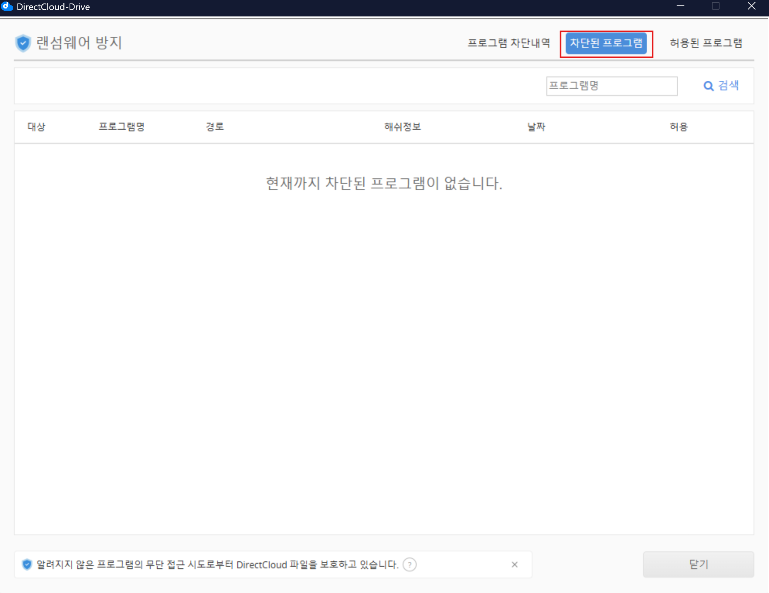Click the search magnifier icon
The image size is (769, 593).
pos(708,86)
